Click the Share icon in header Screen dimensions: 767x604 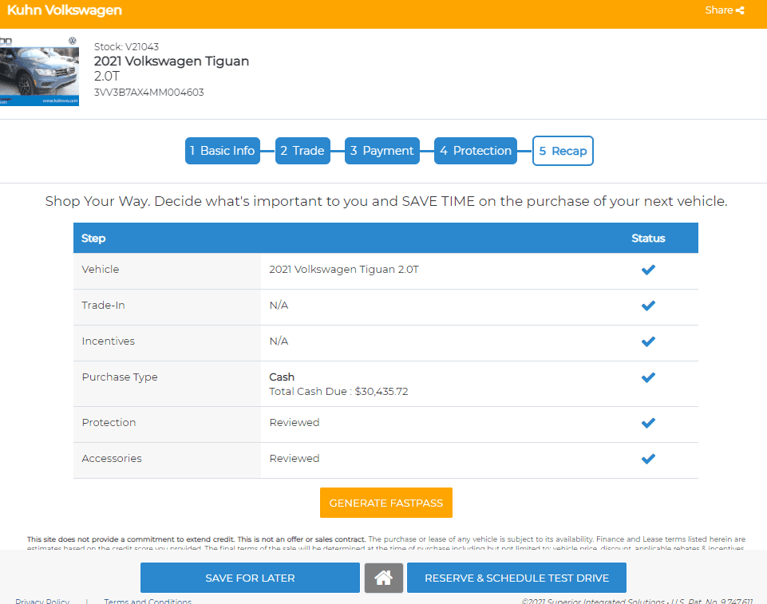(740, 10)
